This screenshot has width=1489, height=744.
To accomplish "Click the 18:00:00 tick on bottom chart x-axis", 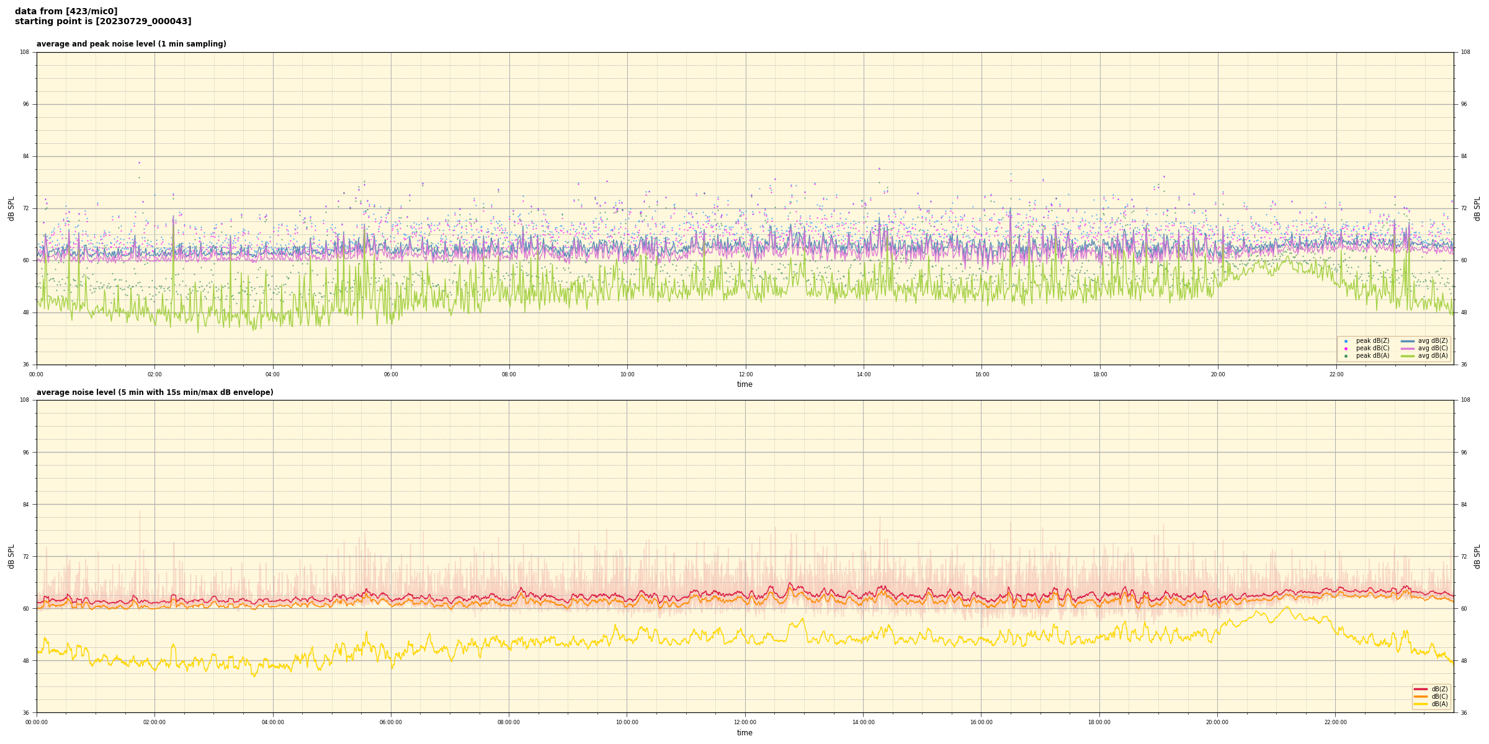I will coord(1099,722).
